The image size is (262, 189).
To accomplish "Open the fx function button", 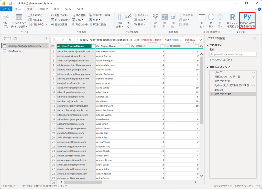I will point(70,40).
